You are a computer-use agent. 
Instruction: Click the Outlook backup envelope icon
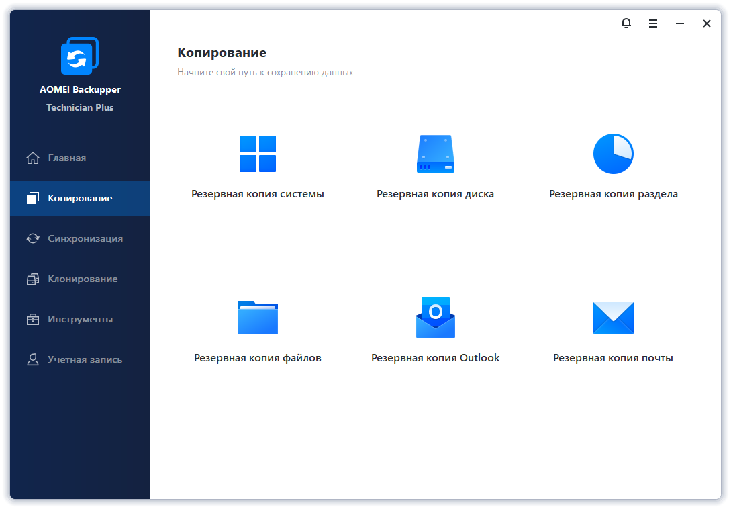coord(435,317)
